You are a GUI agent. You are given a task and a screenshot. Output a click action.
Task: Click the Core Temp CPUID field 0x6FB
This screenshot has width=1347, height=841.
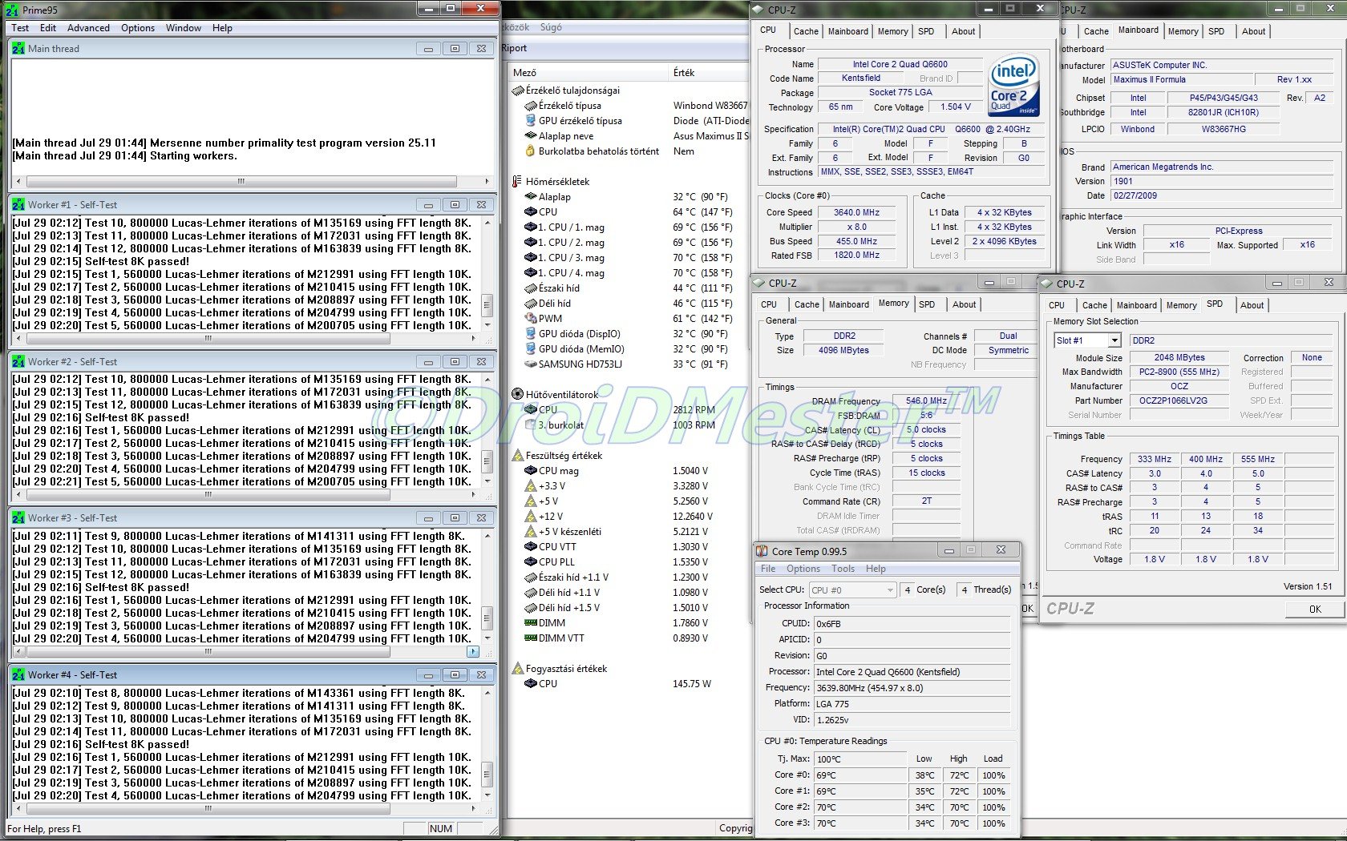click(912, 624)
